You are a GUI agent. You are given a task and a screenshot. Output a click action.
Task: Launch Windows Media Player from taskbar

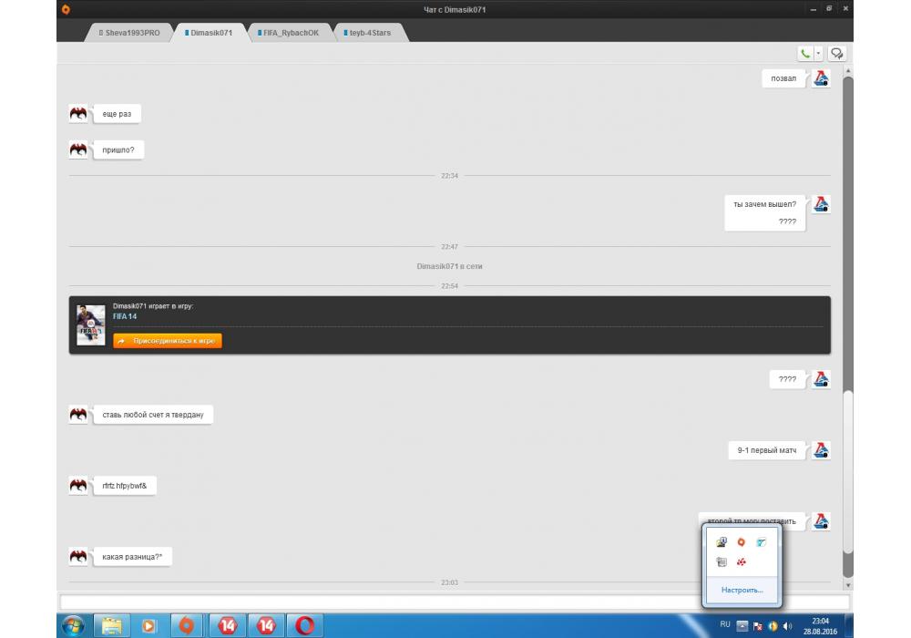pos(148,625)
